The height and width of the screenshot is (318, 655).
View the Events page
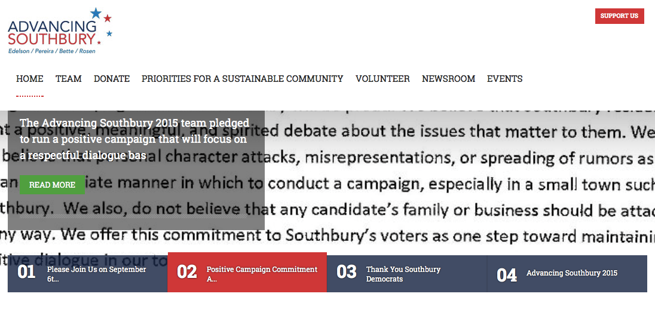click(x=505, y=79)
